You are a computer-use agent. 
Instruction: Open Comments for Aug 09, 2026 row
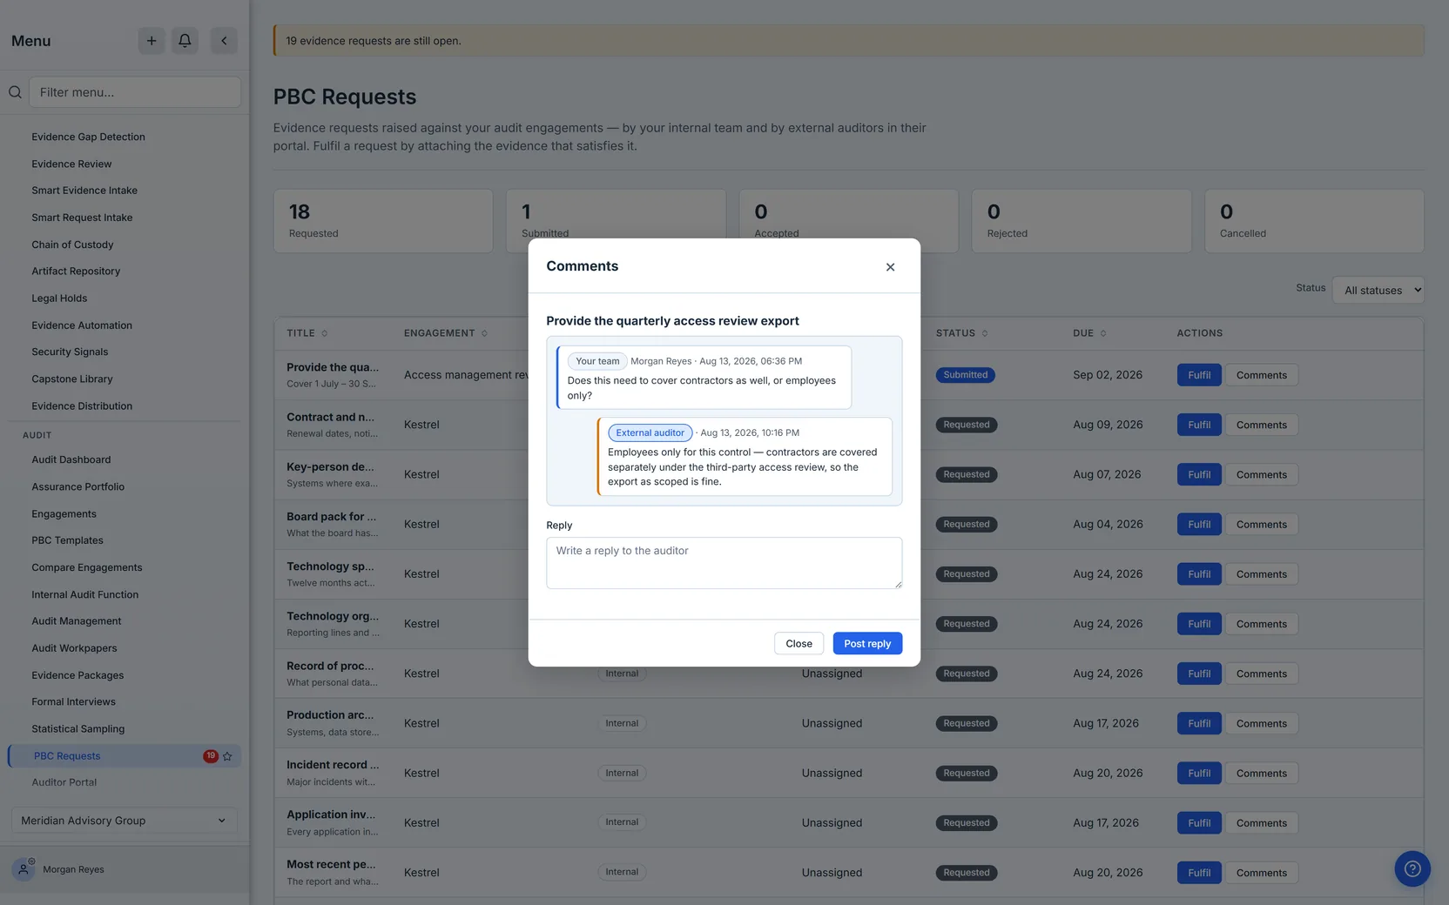point(1261,425)
